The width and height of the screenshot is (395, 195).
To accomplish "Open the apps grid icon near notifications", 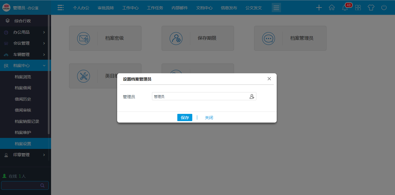I will pos(358,8).
